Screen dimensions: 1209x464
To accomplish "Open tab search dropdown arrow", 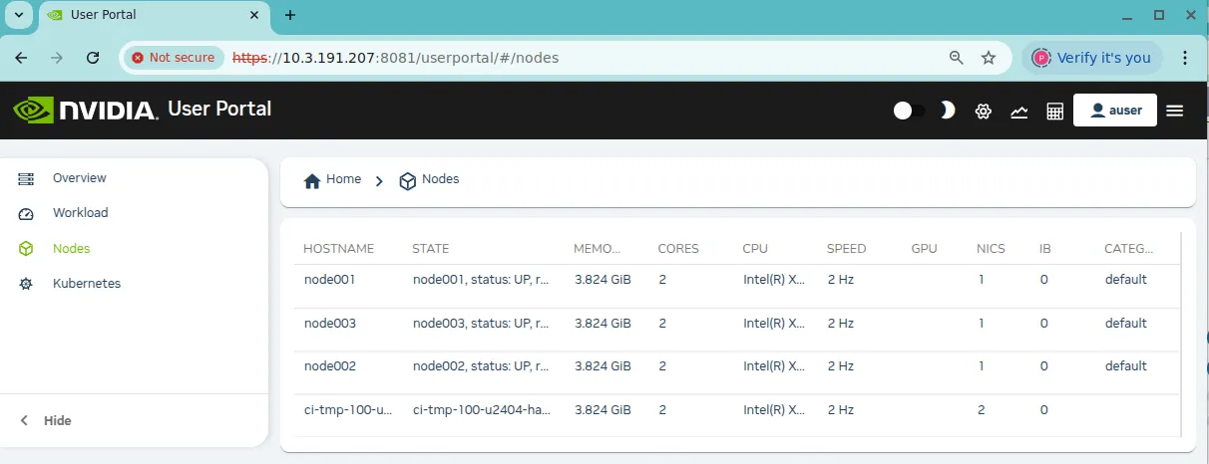I will tap(19, 16).
